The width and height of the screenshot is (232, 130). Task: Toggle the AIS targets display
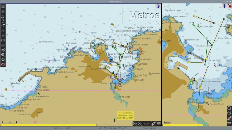tap(3, 45)
